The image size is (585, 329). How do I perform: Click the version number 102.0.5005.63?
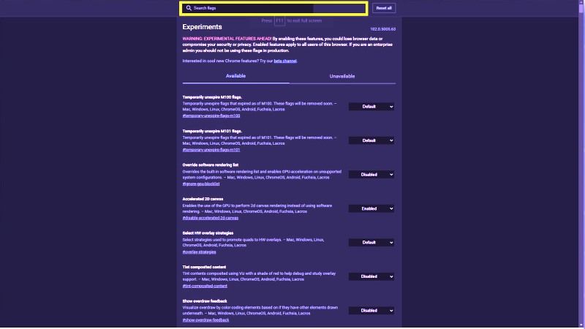coord(382,29)
